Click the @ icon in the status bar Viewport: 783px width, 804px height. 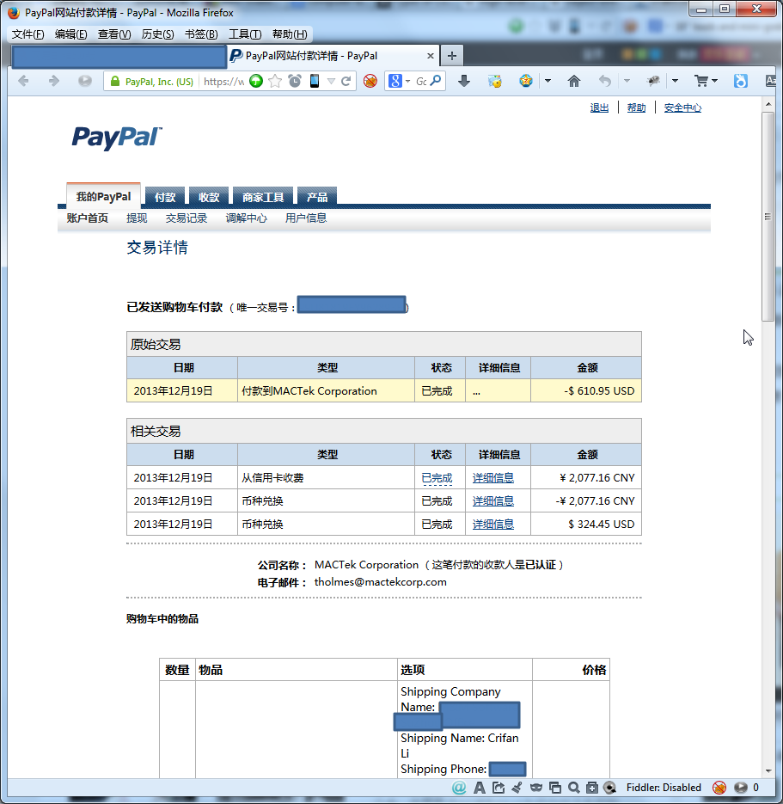click(459, 788)
